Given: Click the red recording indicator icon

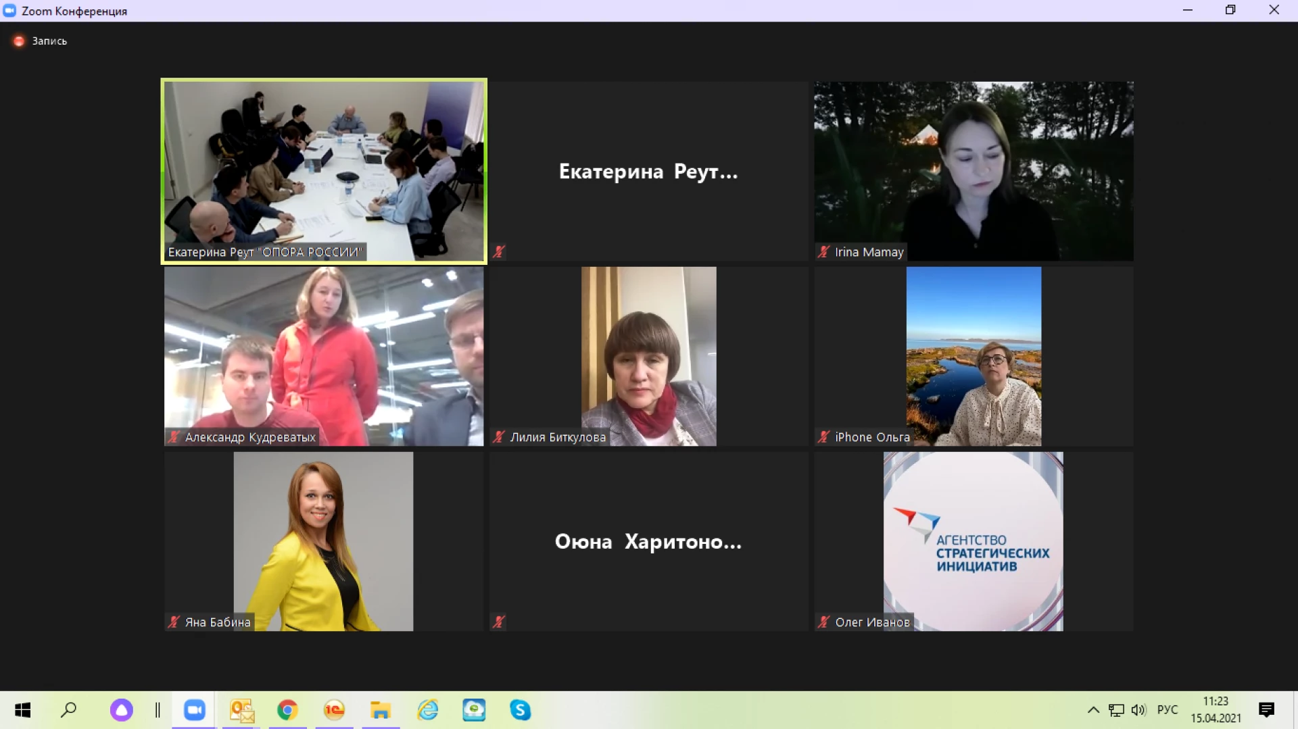Looking at the screenshot, I should point(19,41).
